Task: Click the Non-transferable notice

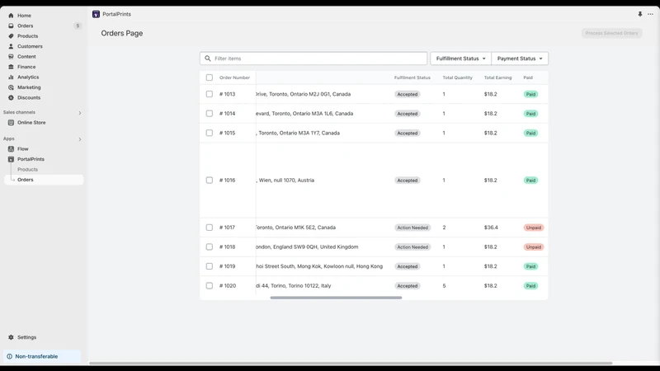Action: tap(42, 356)
